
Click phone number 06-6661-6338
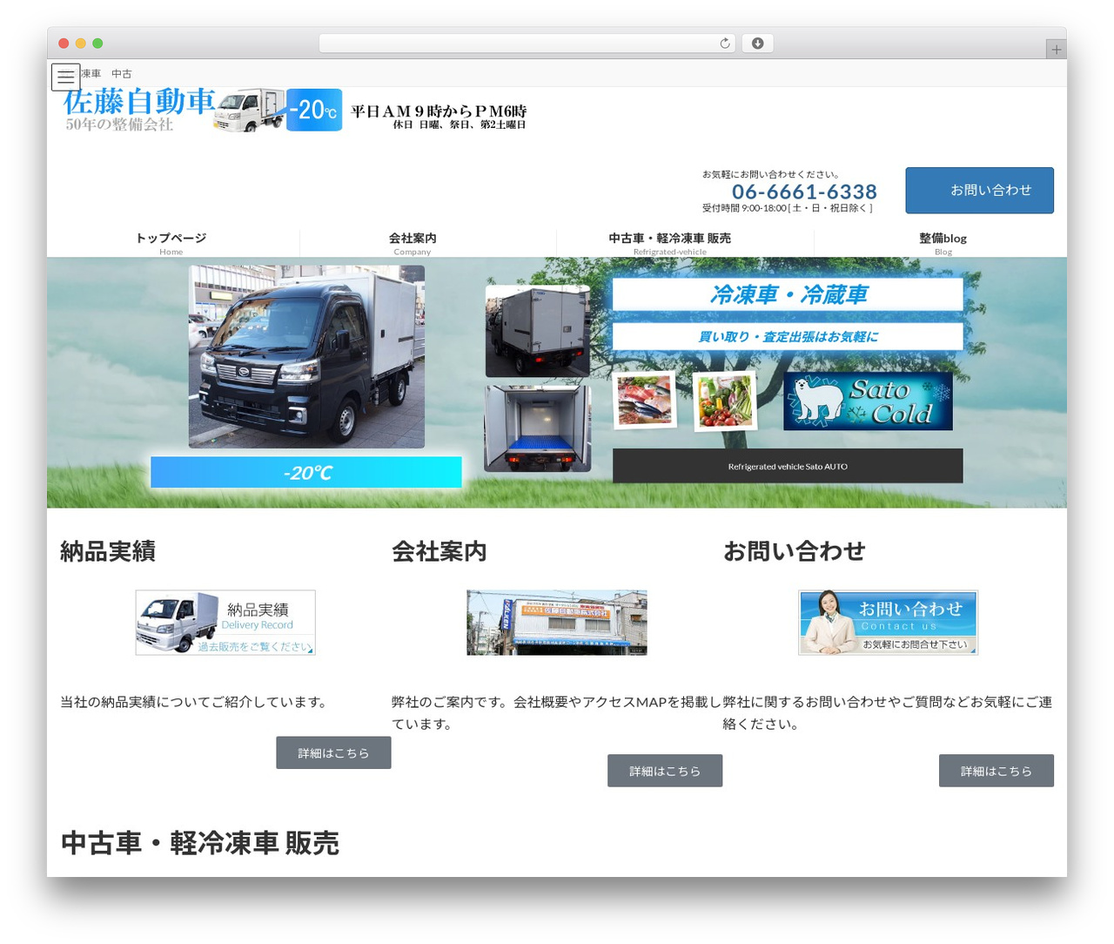click(804, 192)
